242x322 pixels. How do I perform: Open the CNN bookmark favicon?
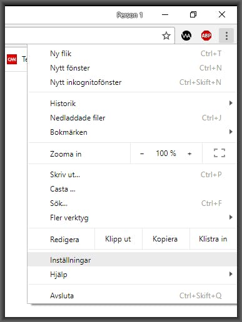12,59
